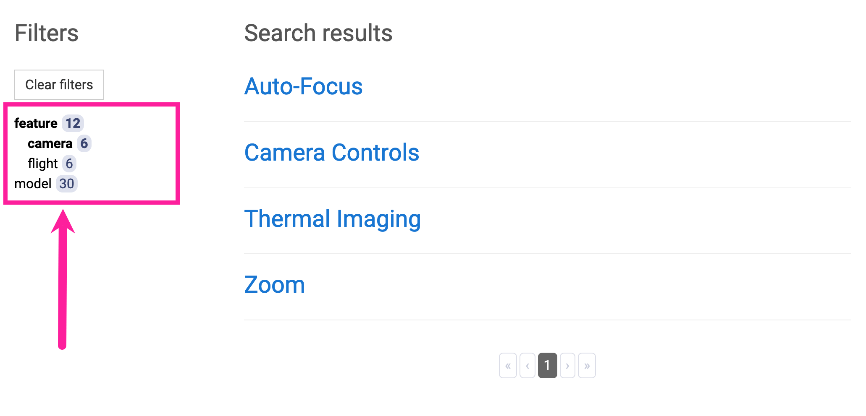Open the Zoom search result

275,284
